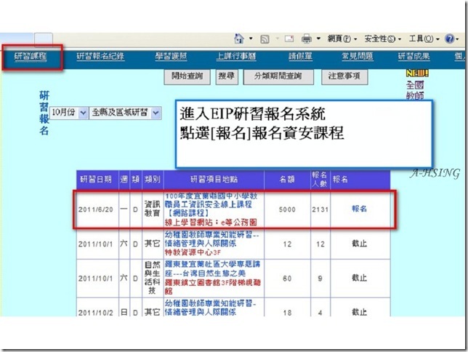Open the 10月份 month dropdown
468x352 pixels.
[69, 113]
